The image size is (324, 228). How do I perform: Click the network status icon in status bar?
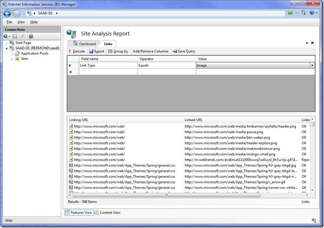tap(314, 220)
